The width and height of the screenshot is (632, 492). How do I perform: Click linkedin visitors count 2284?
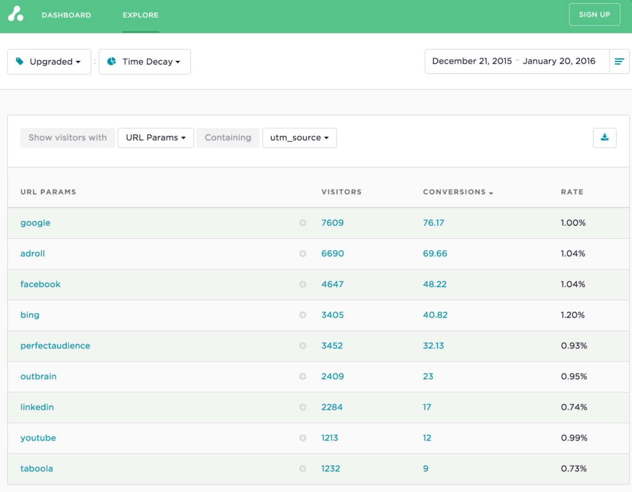click(x=332, y=407)
